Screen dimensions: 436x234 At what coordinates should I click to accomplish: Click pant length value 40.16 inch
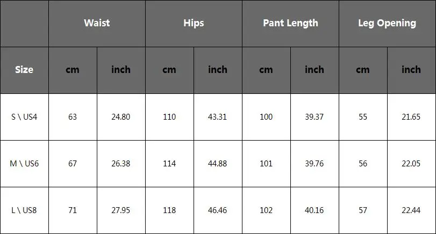pos(315,210)
